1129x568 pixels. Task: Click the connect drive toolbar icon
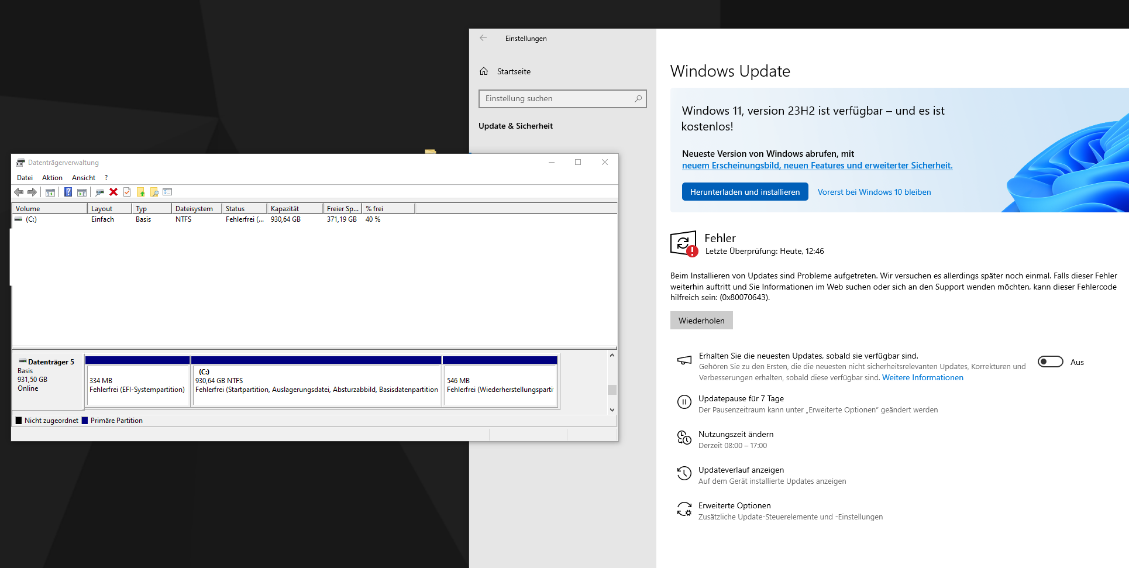click(99, 192)
